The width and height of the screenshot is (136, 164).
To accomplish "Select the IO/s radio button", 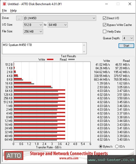I will click(x=117, y=147).
